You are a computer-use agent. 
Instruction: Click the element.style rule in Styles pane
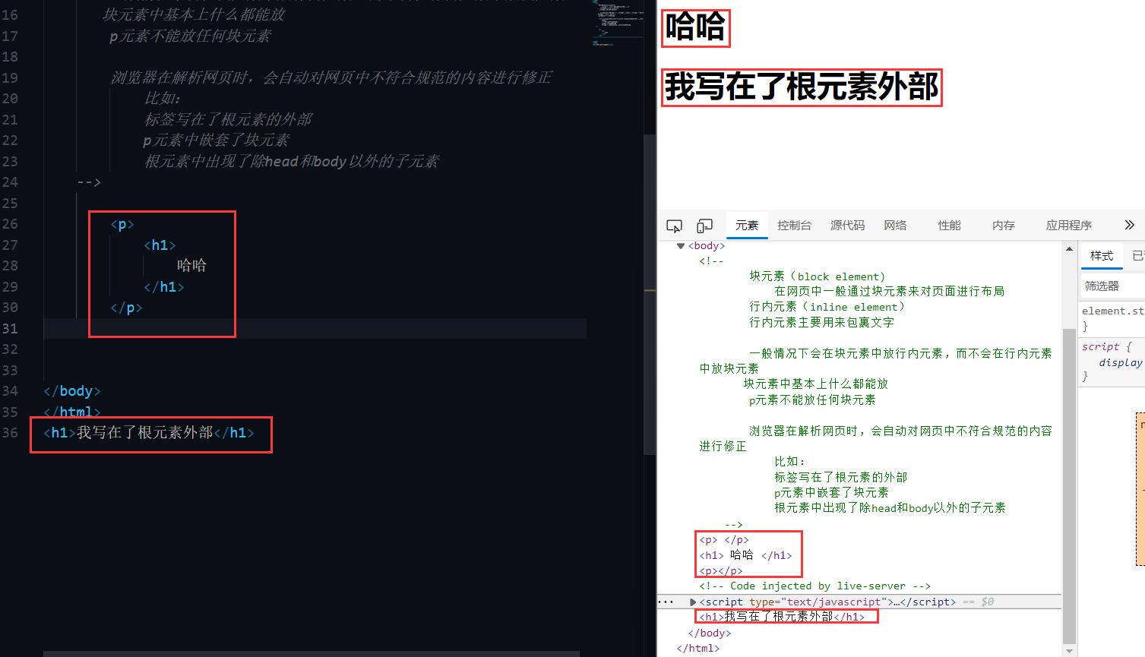[x=1112, y=311]
